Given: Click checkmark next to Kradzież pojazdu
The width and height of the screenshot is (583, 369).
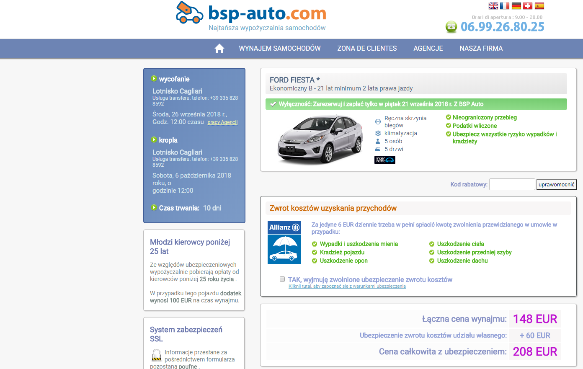Looking at the screenshot, I should 315,252.
